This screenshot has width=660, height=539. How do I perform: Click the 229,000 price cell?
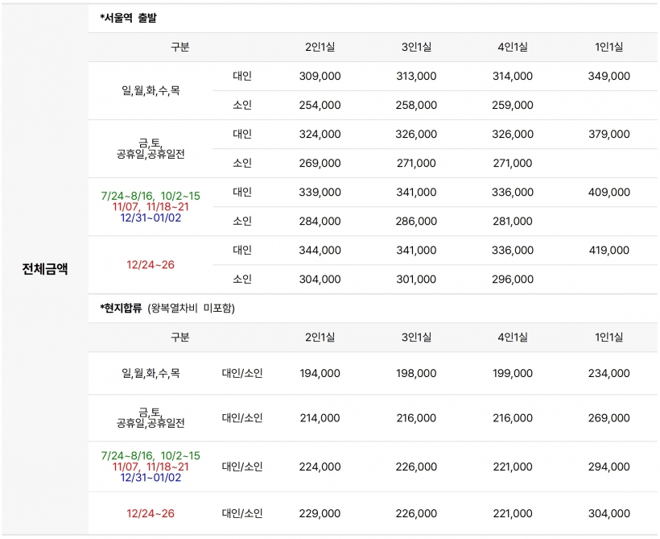coord(320,513)
